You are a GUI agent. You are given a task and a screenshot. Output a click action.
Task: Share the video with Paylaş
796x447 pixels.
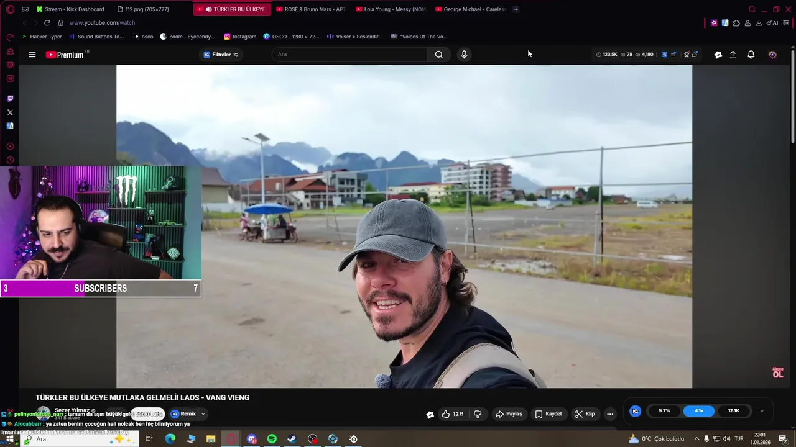point(509,414)
